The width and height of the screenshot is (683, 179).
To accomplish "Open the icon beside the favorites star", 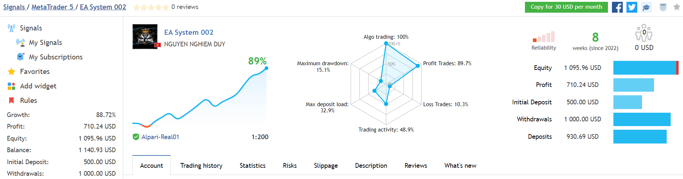I will (x=663, y=7).
